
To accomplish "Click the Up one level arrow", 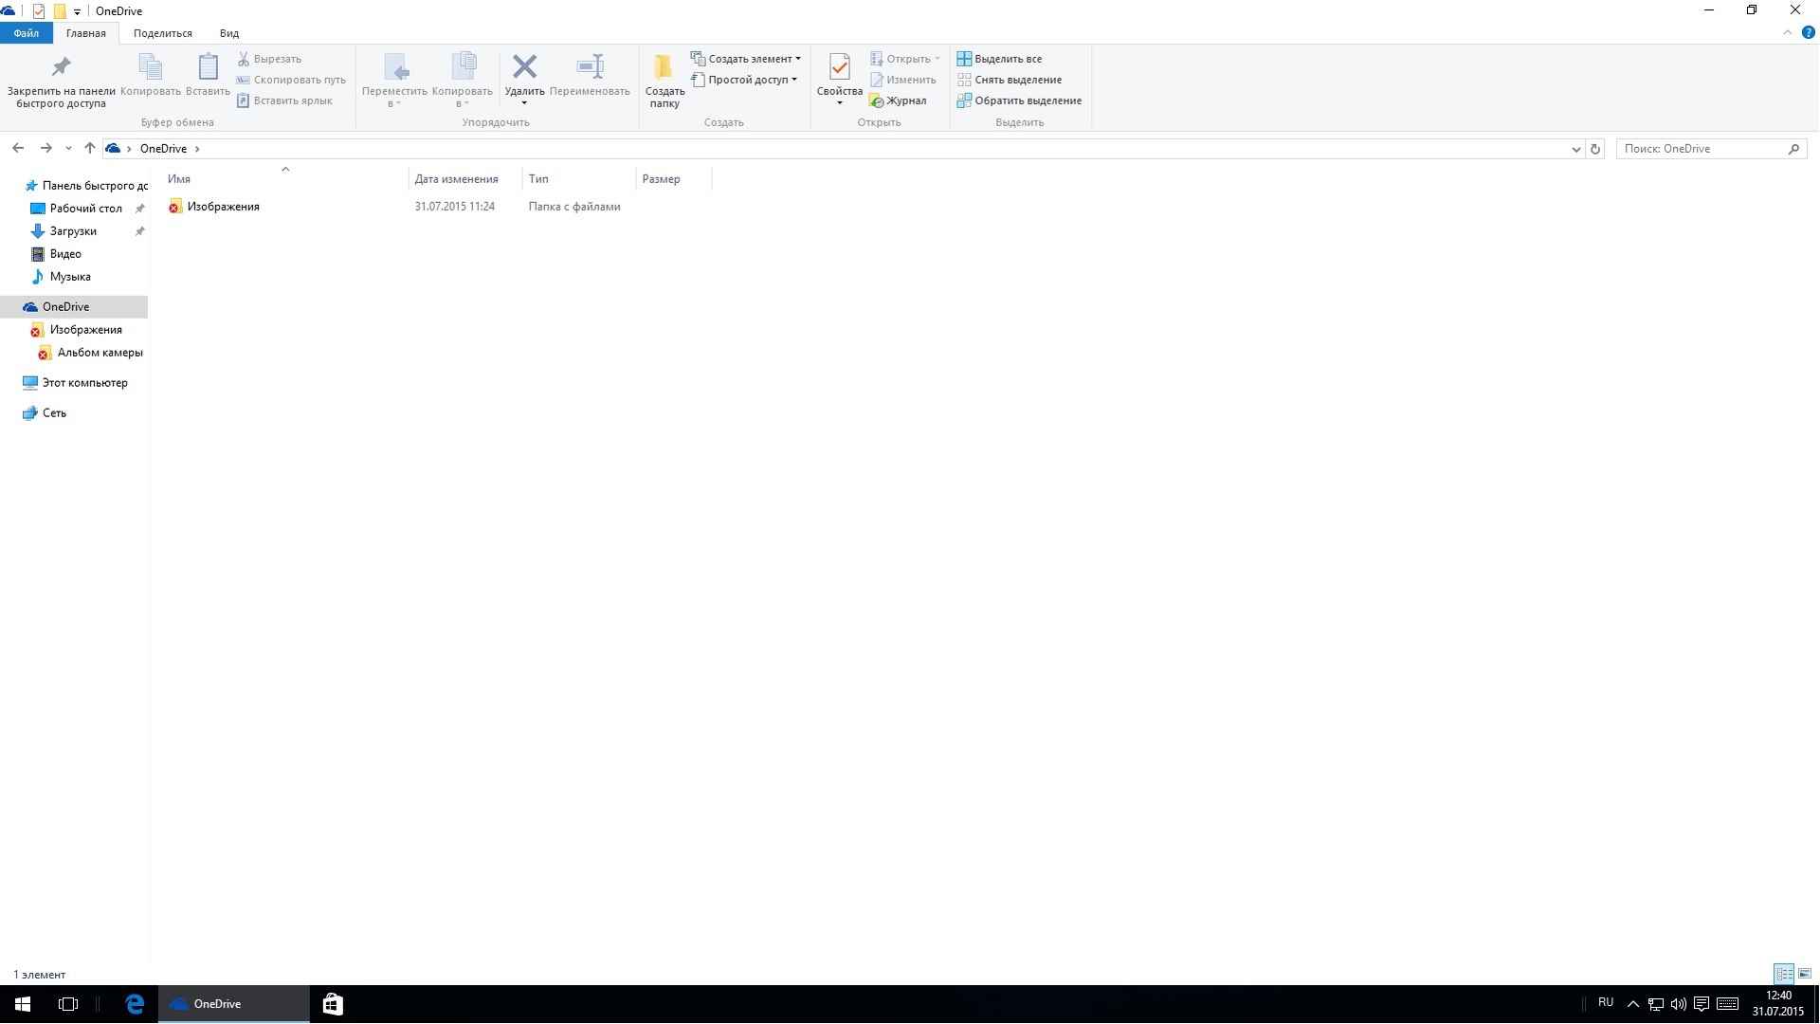I will coord(90,148).
